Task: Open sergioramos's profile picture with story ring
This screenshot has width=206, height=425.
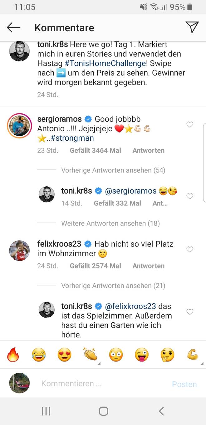Action: [x=19, y=126]
